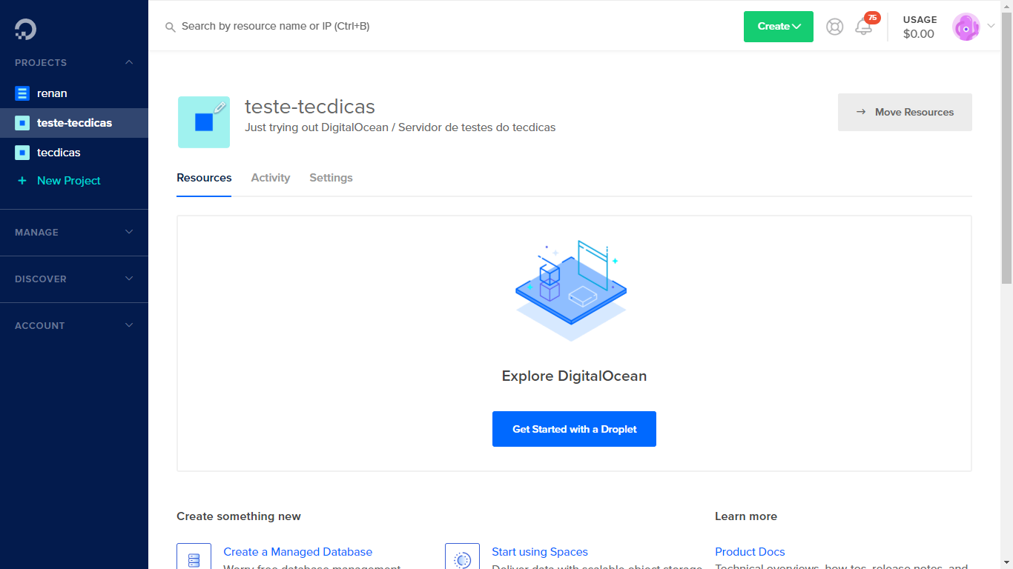The width and height of the screenshot is (1013, 569).
Task: Open the Create dropdown button
Action: click(779, 27)
